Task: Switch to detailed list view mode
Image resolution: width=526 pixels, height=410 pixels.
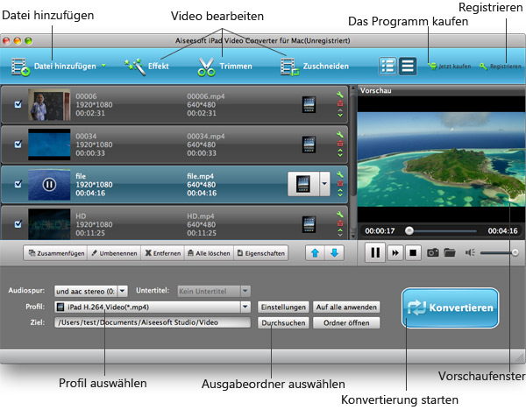Action: [387, 66]
